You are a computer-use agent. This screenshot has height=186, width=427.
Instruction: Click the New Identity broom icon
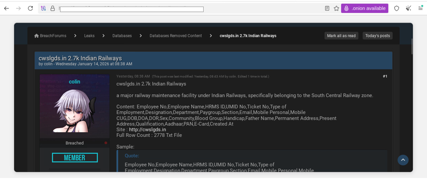tap(408, 9)
